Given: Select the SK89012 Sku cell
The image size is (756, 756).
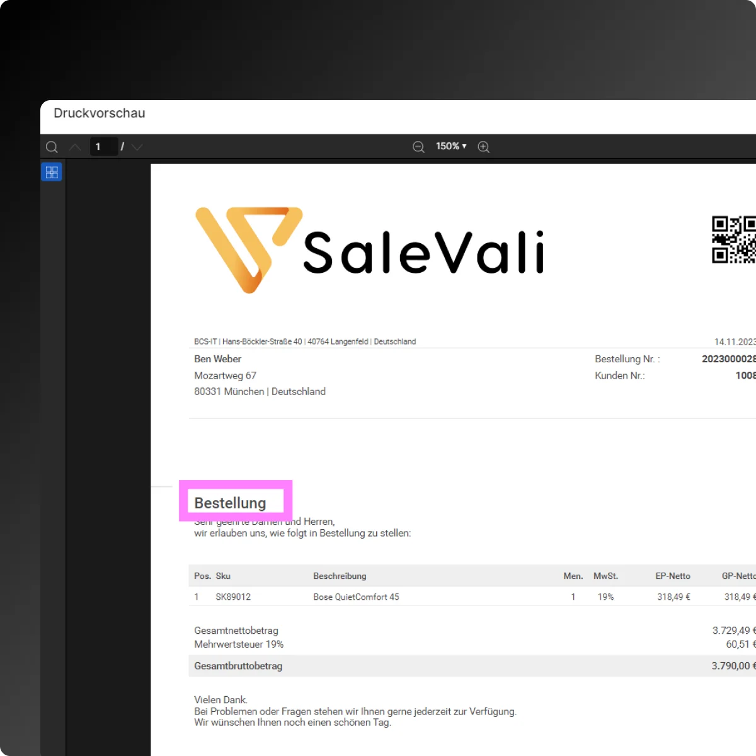Looking at the screenshot, I should [x=233, y=597].
